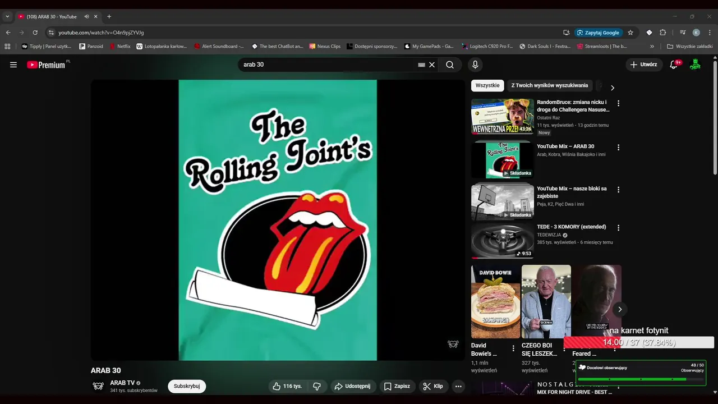The height and width of the screenshot is (404, 718).
Task: Select the Wszystkie filter chip
Action: pos(487,85)
